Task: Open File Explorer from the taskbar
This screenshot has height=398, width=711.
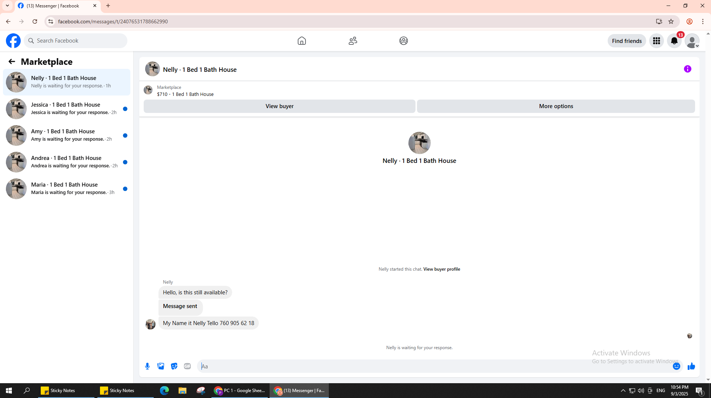Action: 182,391
